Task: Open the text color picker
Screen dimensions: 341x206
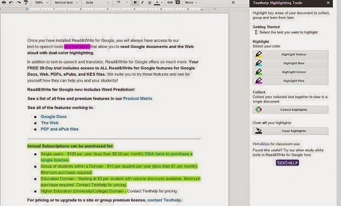Action: click(158, 2)
